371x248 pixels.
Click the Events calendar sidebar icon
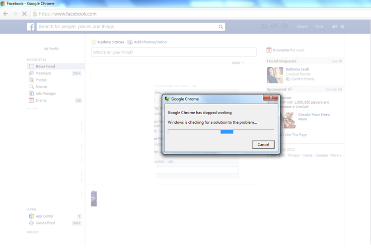click(31, 100)
